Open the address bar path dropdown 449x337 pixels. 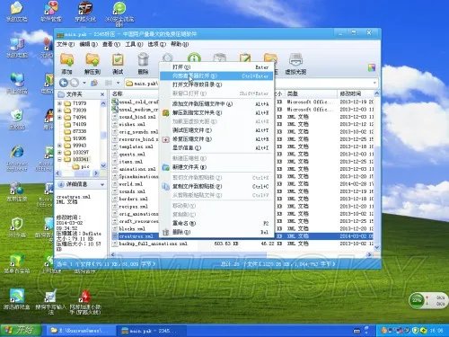click(x=374, y=83)
